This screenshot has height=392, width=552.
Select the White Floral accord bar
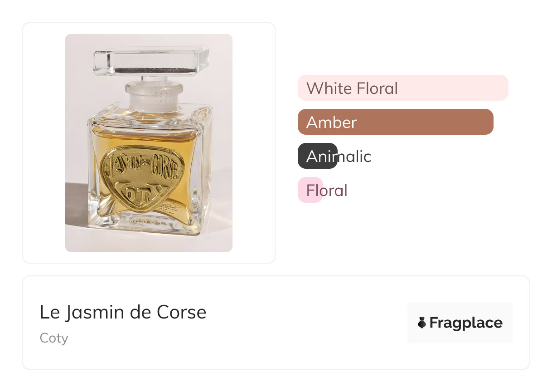(x=453, y=88)
